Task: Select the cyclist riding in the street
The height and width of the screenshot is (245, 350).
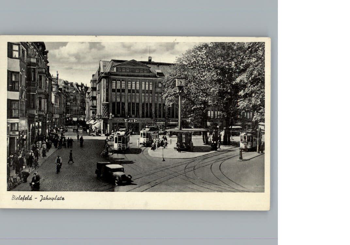Action: (x=58, y=163)
